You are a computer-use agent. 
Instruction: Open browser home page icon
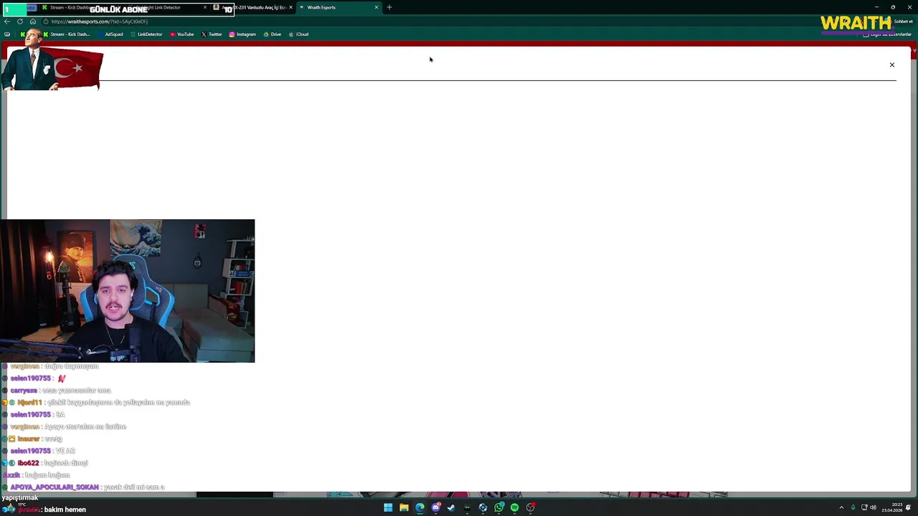(33, 21)
